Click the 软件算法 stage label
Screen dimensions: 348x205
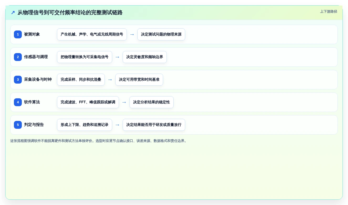pos(32,102)
